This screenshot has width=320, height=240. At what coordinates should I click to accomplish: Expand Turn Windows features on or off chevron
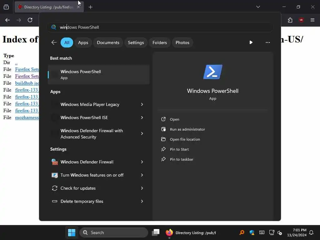pyautogui.click(x=142, y=175)
